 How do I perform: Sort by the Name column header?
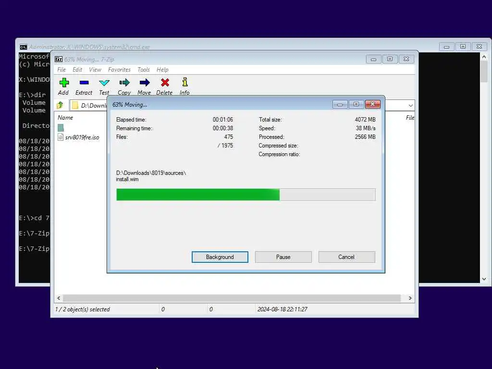pyautogui.click(x=65, y=118)
